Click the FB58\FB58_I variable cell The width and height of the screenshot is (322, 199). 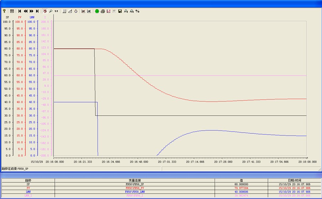coord(135,195)
